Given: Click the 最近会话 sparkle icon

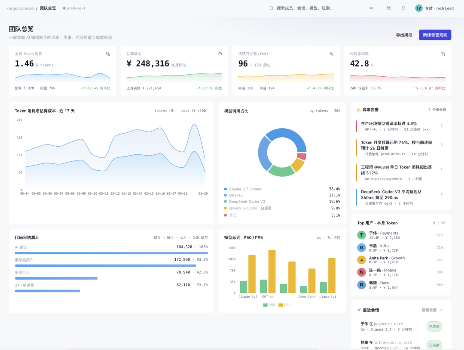Looking at the screenshot, I should [359, 310].
